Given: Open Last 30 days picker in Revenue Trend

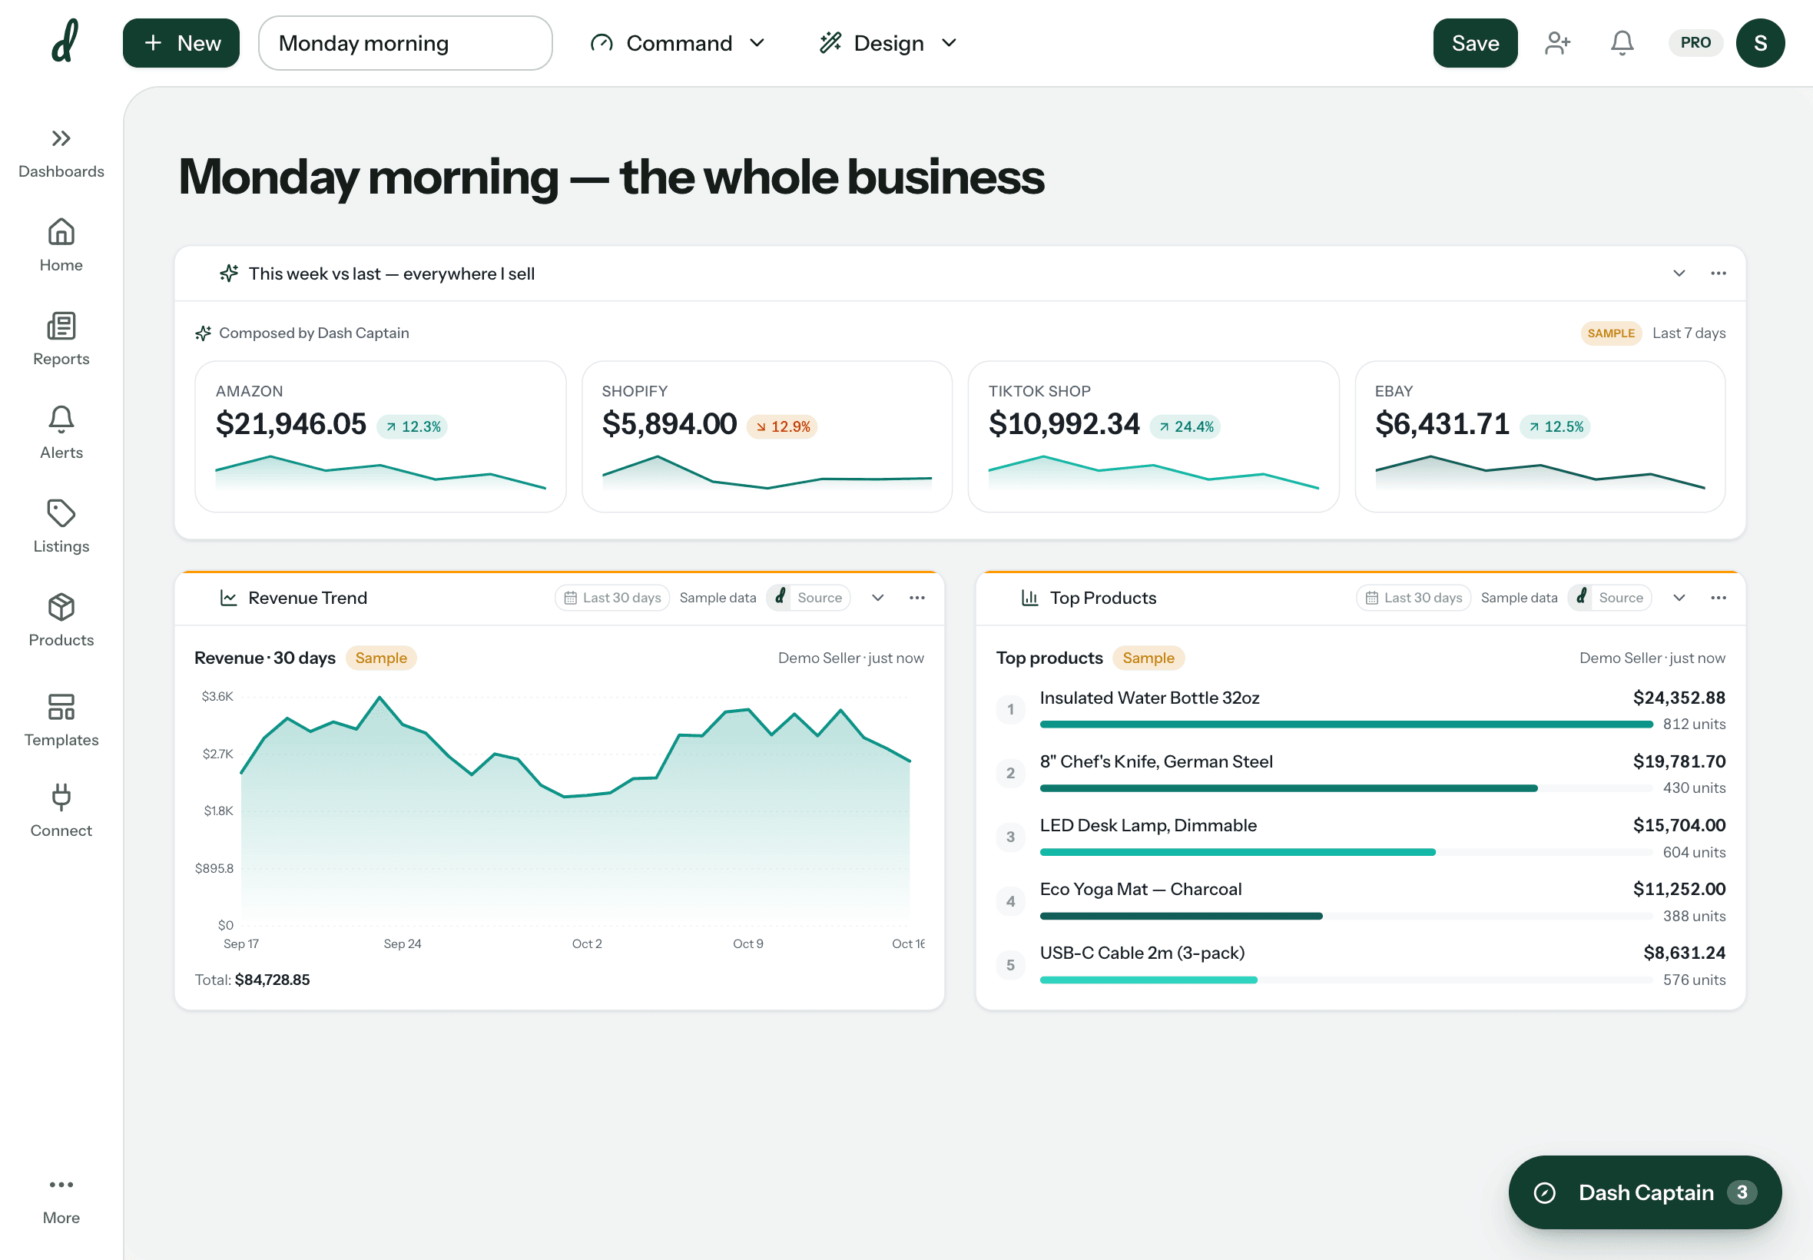Looking at the screenshot, I should [612, 598].
